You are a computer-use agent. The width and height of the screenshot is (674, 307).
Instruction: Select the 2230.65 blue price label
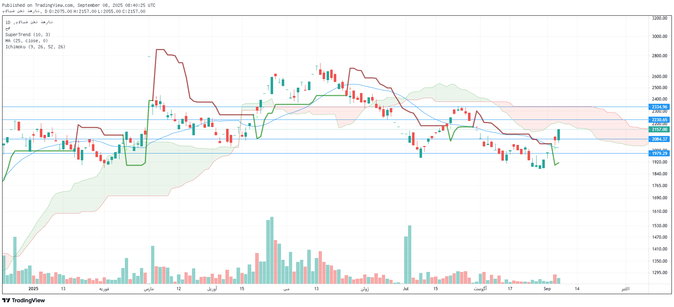(659, 120)
